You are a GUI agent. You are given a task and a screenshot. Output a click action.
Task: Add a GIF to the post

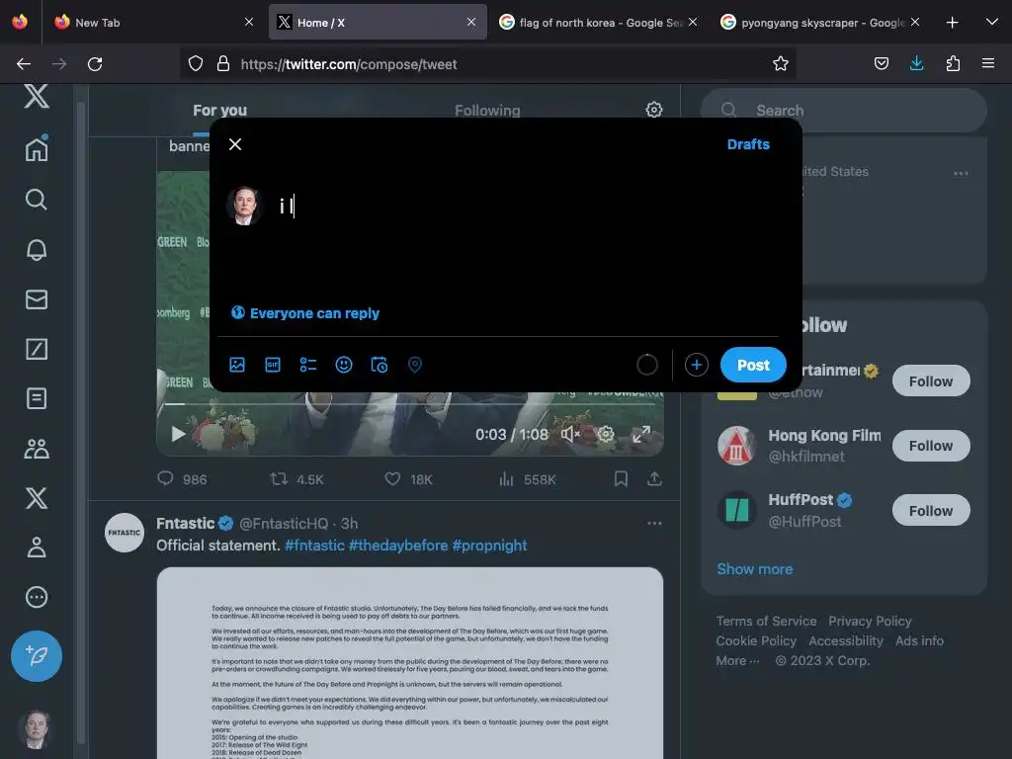(x=273, y=365)
